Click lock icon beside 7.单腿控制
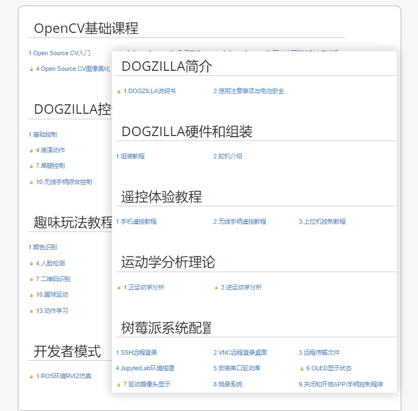 click(x=31, y=166)
